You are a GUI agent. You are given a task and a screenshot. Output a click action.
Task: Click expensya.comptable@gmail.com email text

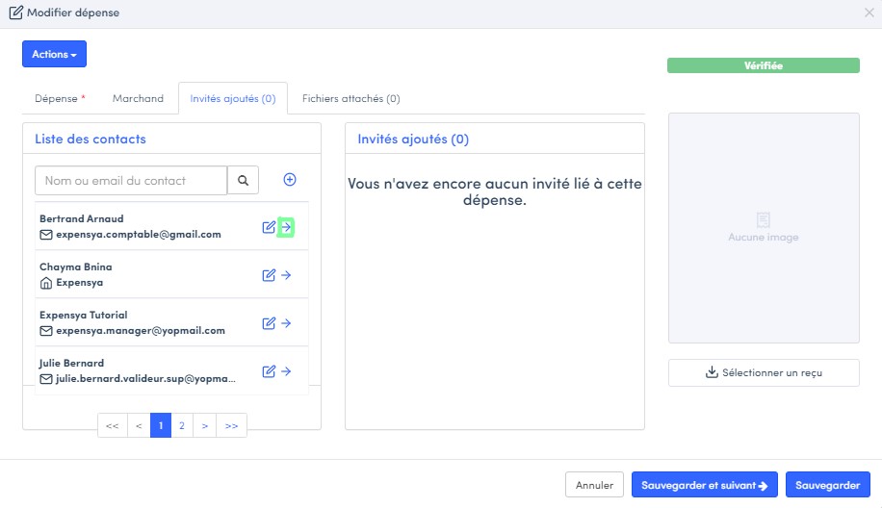point(139,235)
